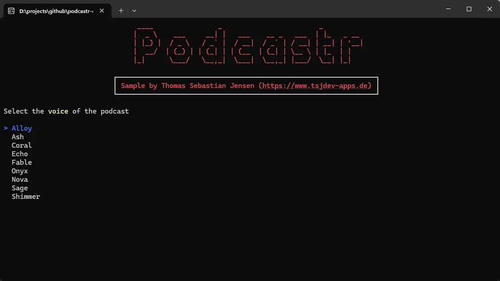Close the terminal window
Screen dimensions: 500x281
click(490, 9)
